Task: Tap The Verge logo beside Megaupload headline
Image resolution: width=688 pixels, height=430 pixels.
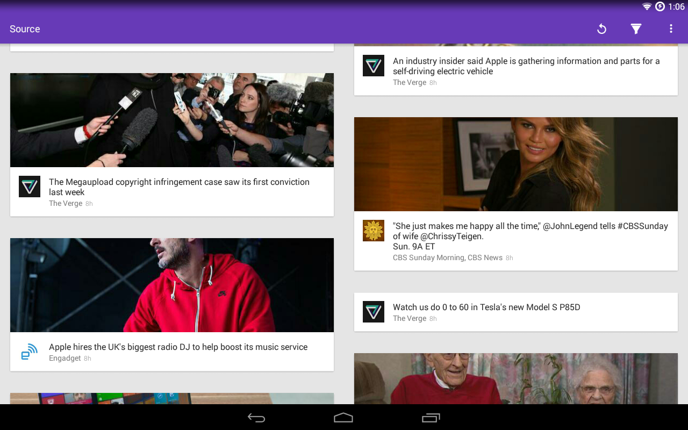Action: [x=30, y=187]
